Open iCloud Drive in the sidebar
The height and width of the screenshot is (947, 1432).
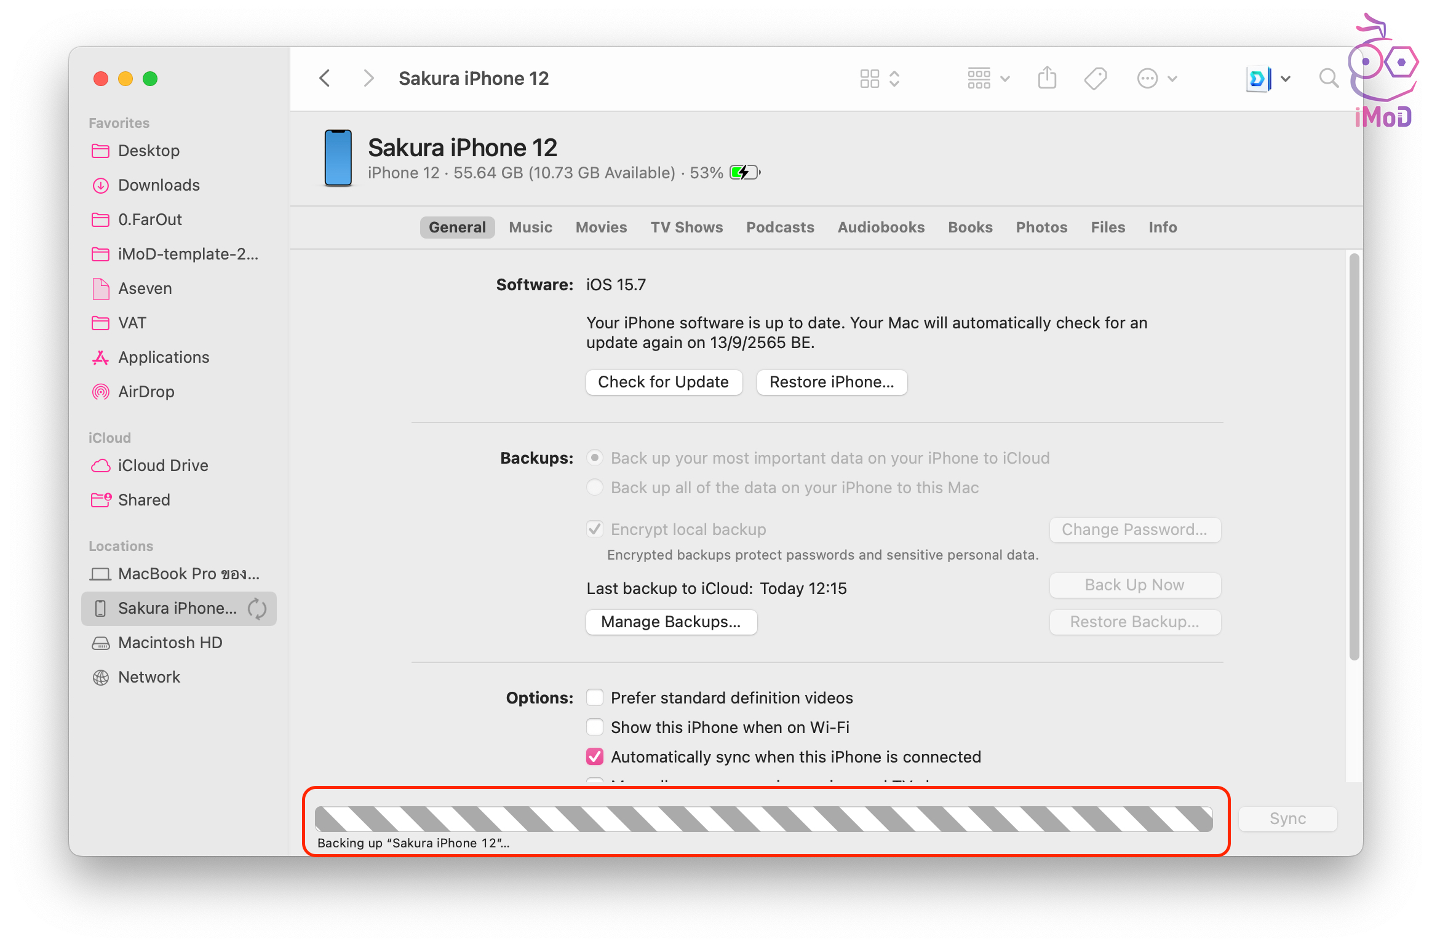pos(162,466)
